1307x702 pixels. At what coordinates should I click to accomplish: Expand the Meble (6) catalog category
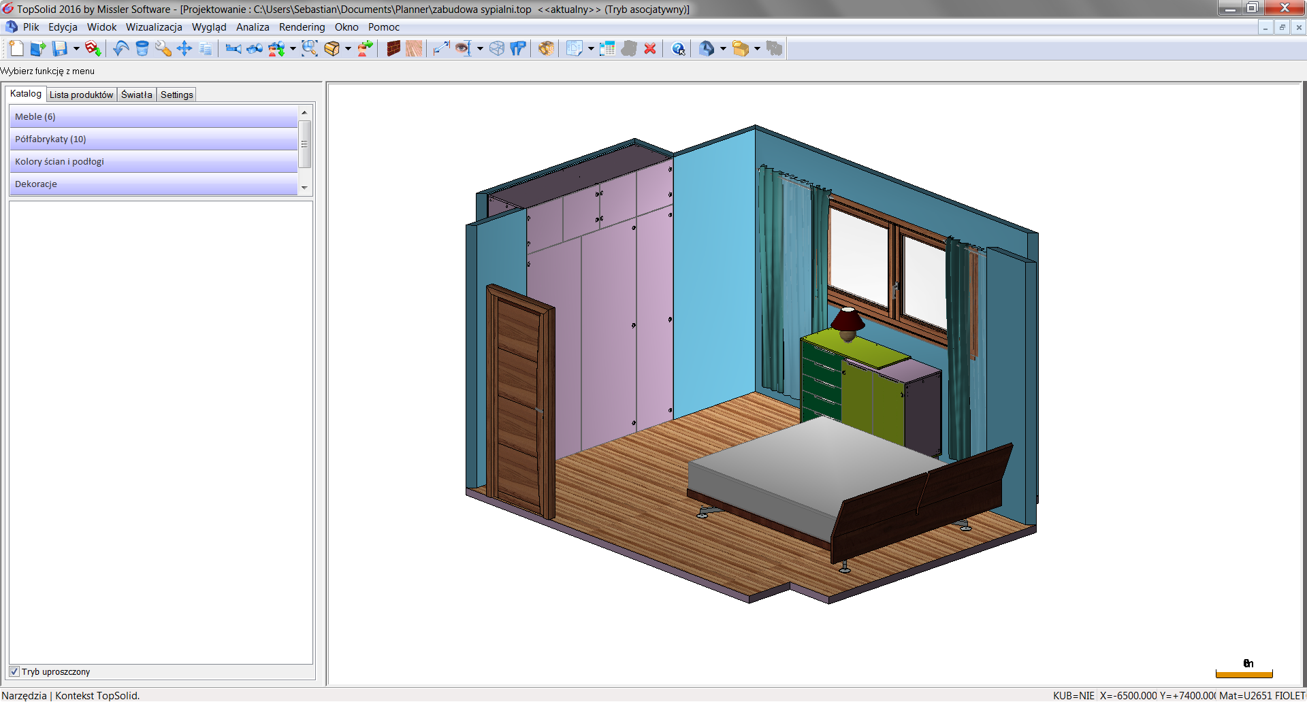coord(154,116)
